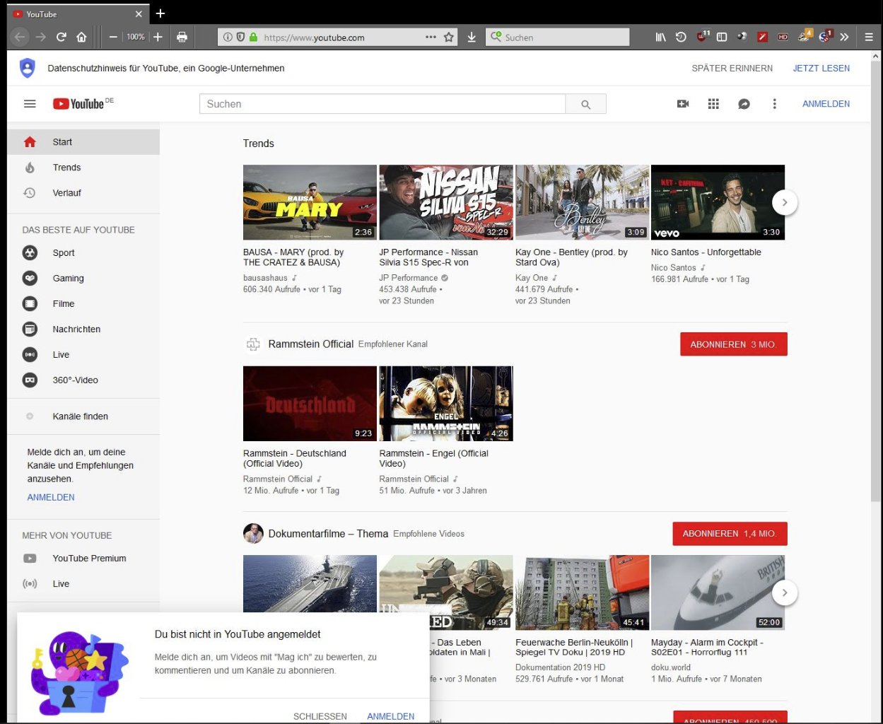This screenshot has height=724, width=883.
Task: Zoom out with the minus button
Action: click(113, 37)
